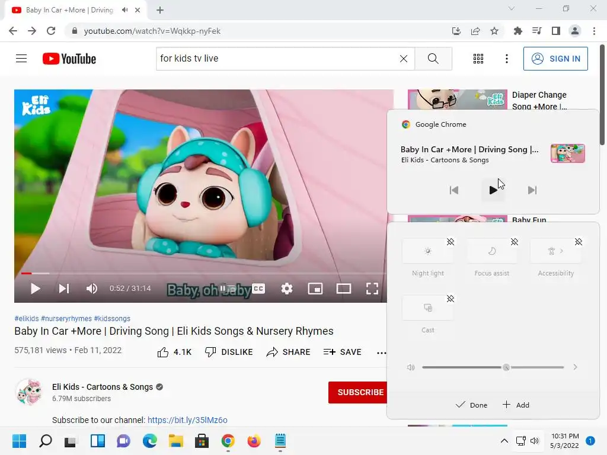Seek on the video progress bar

204,273
